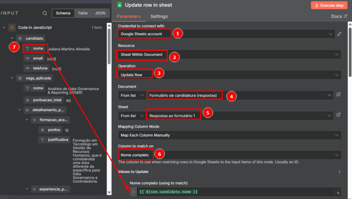352x199 pixels.
Task: Open Respostas ao formulário 1 sheet dropdown
Action: pyautogui.click(x=240, y=116)
